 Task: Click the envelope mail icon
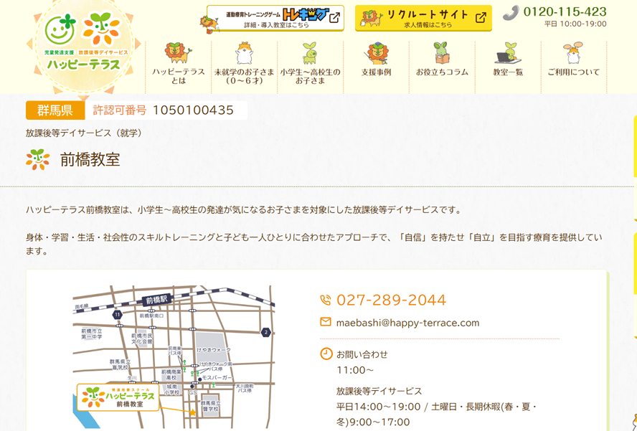[326, 322]
